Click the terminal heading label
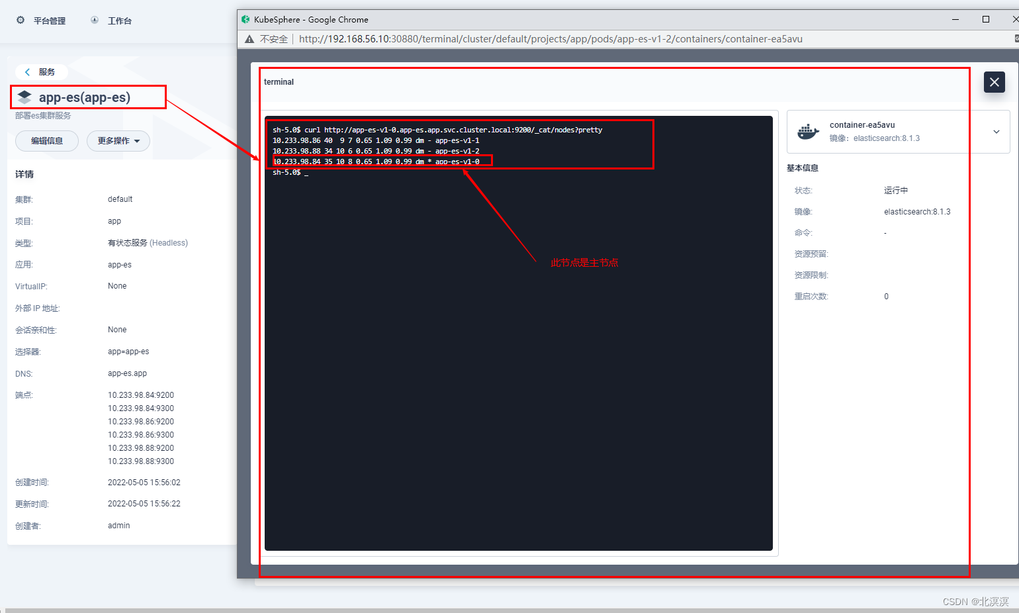Image resolution: width=1019 pixels, height=613 pixels. click(x=279, y=82)
